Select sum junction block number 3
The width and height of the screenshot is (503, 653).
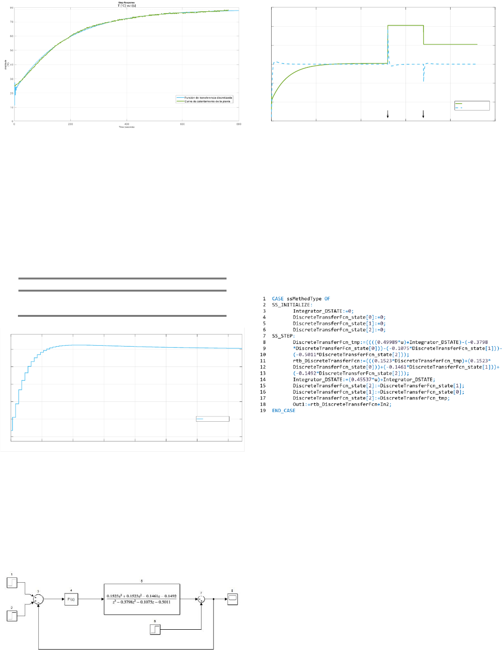coord(38,600)
